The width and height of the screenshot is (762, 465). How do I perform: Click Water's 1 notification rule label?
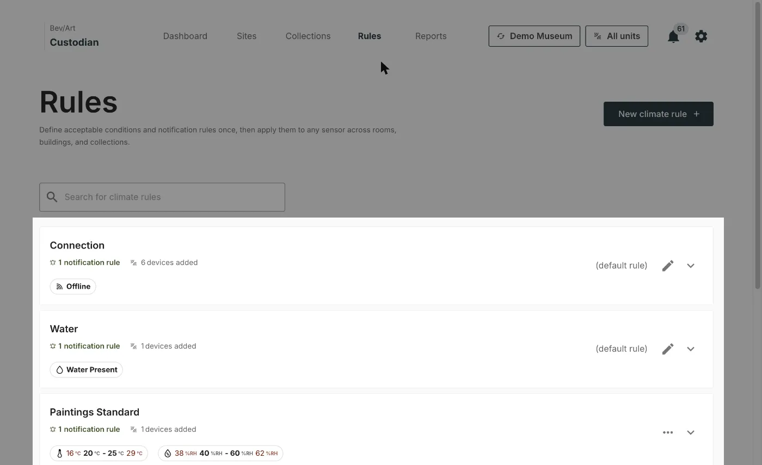[85, 346]
